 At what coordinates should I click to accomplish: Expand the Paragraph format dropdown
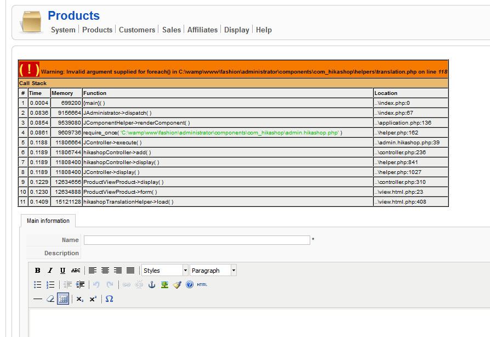coord(213,271)
